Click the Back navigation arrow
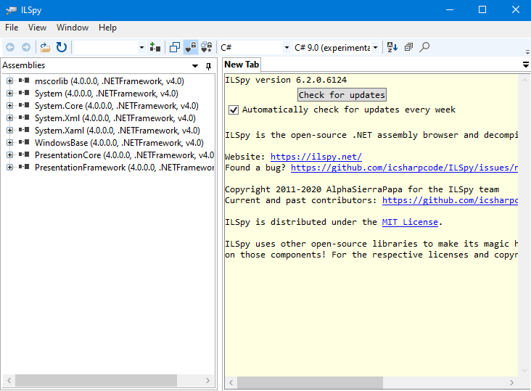Image resolution: width=531 pixels, height=391 pixels. tap(10, 47)
